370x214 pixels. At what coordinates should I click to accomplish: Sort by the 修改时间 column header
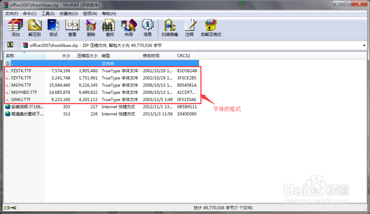point(158,55)
